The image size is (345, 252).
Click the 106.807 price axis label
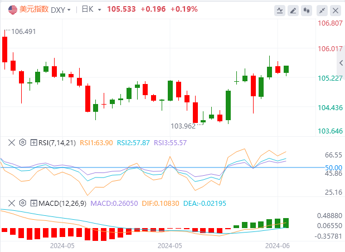click(330, 23)
